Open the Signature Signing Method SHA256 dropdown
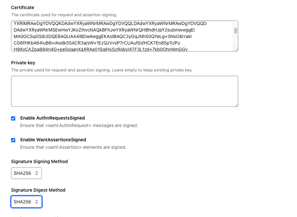 tap(26, 173)
